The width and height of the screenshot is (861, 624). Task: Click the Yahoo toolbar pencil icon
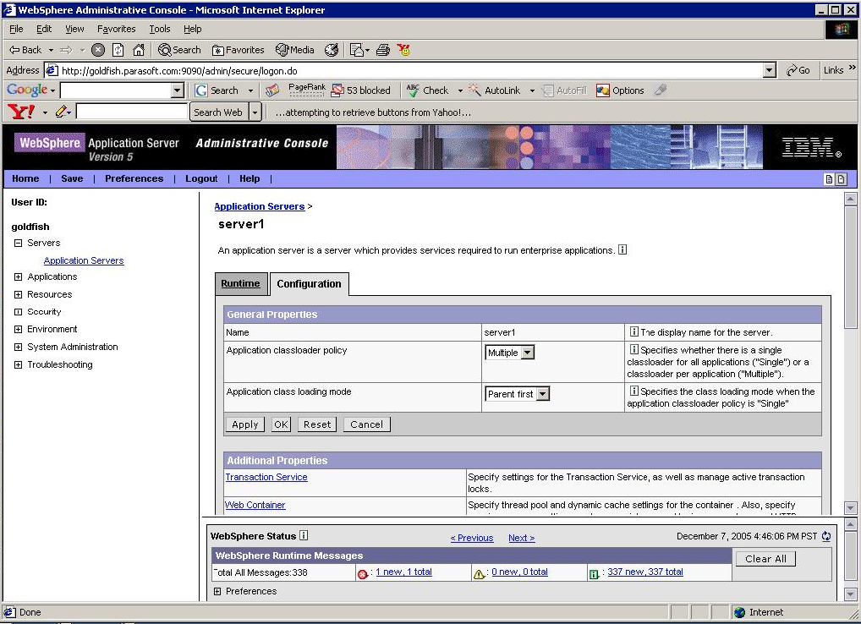[60, 112]
